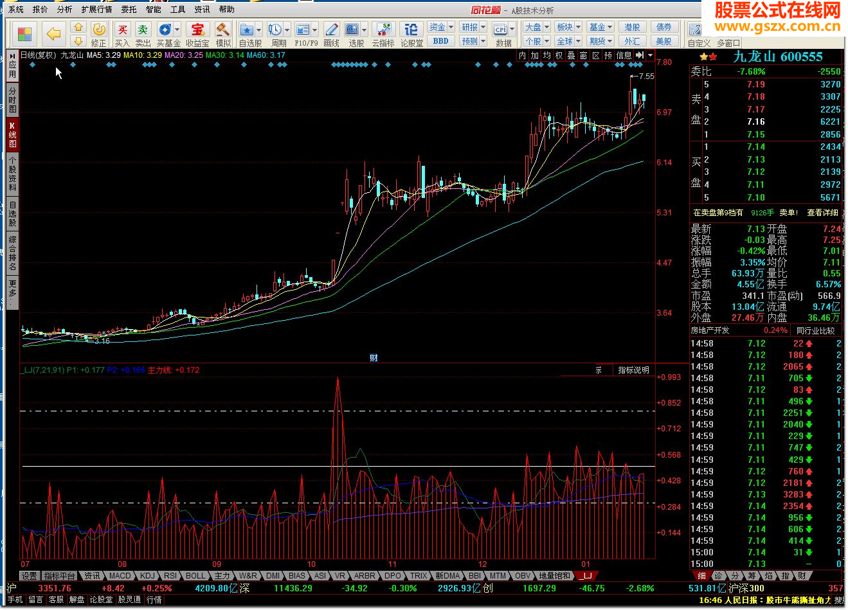
Task: Open the 收益宝 icon
Action: click(197, 30)
